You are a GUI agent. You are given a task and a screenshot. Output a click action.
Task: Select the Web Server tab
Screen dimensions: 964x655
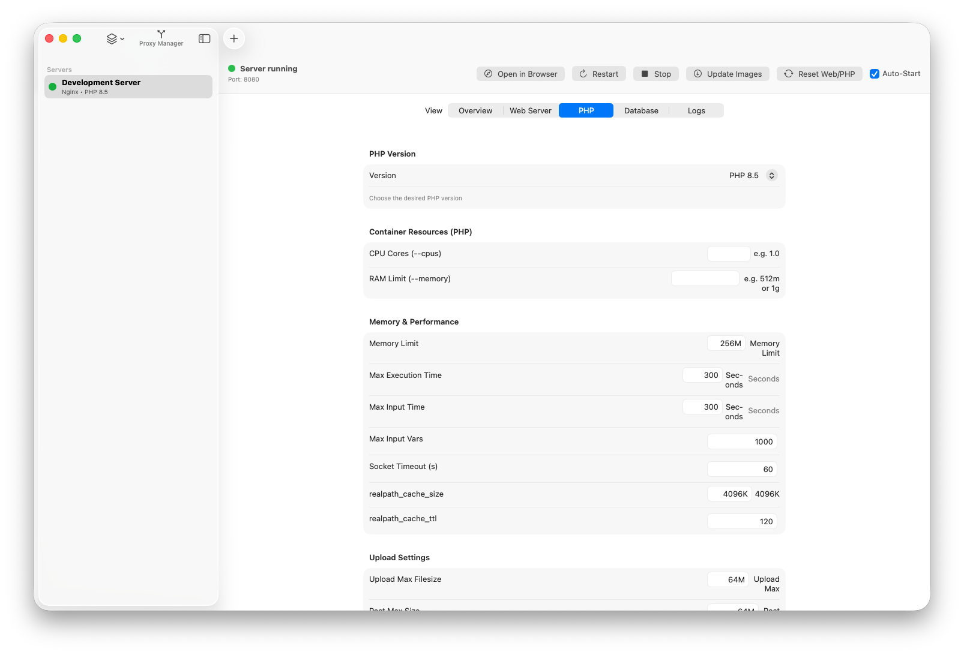pyautogui.click(x=530, y=110)
